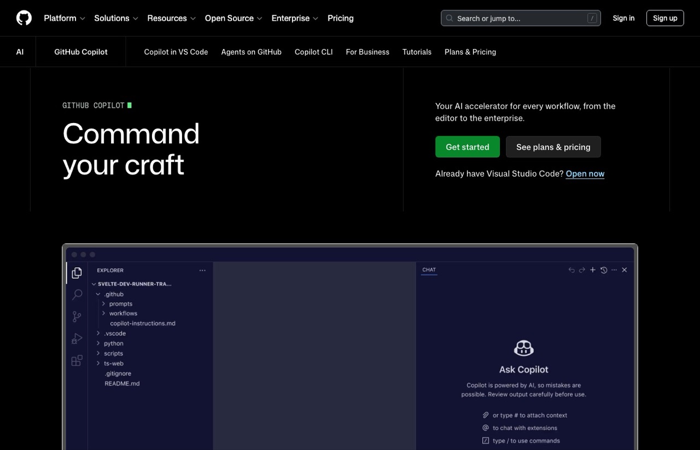Open the Plans & Pricing tab
The width and height of the screenshot is (700, 450).
[x=470, y=52]
